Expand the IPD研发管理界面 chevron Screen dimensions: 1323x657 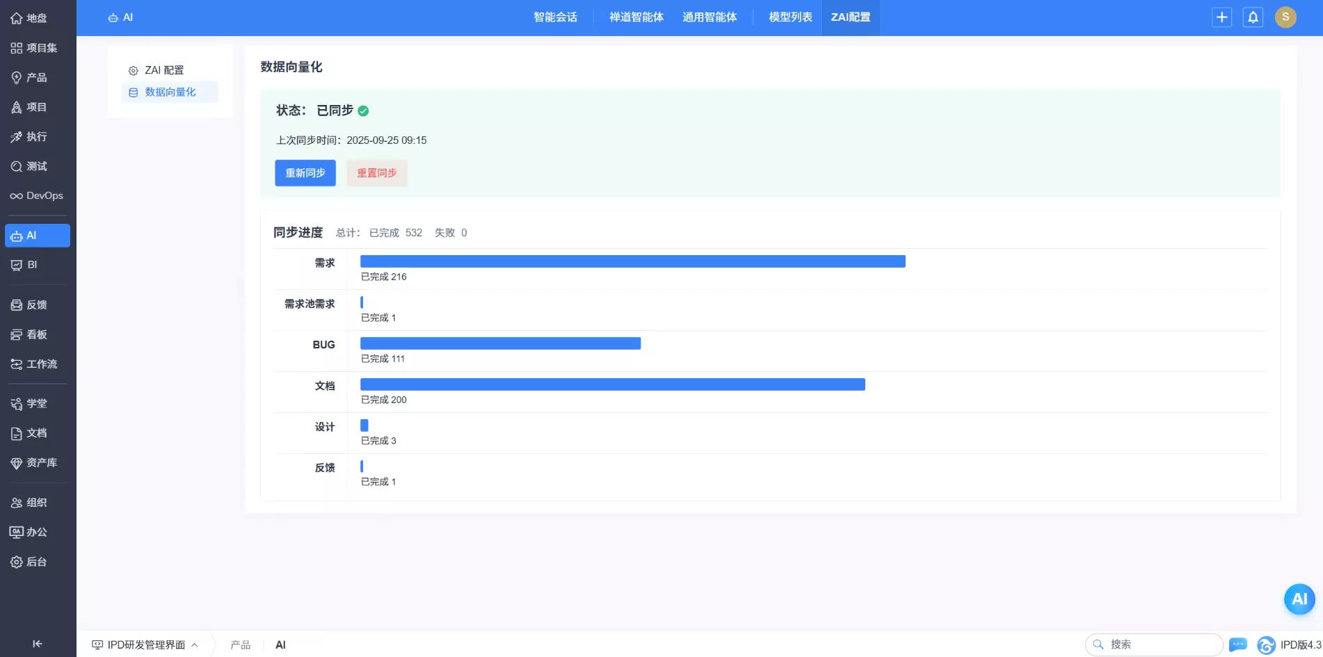click(x=195, y=644)
